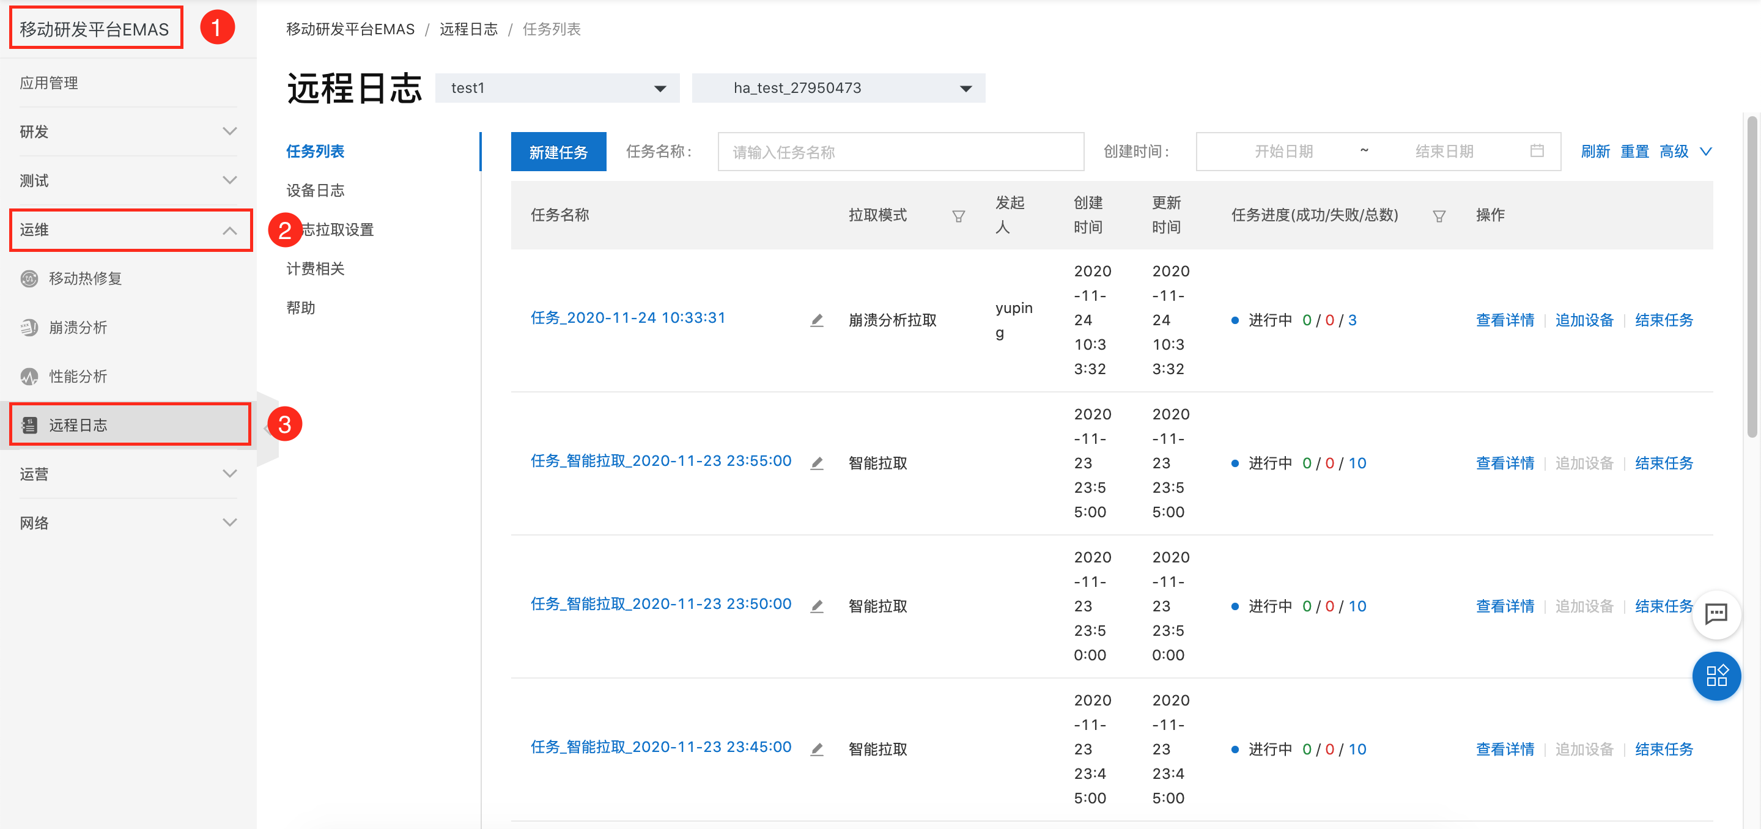The width and height of the screenshot is (1761, 829).
Task: Click the 崩溃分析 sidebar icon
Action: tap(29, 327)
